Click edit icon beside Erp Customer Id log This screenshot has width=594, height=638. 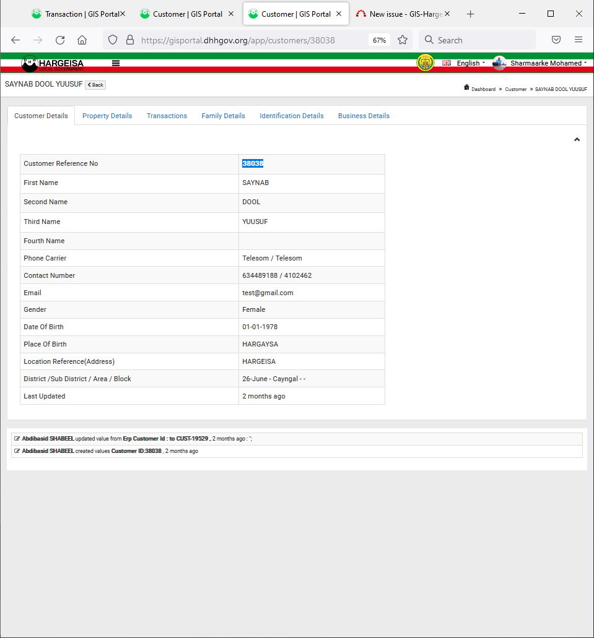[x=17, y=439]
